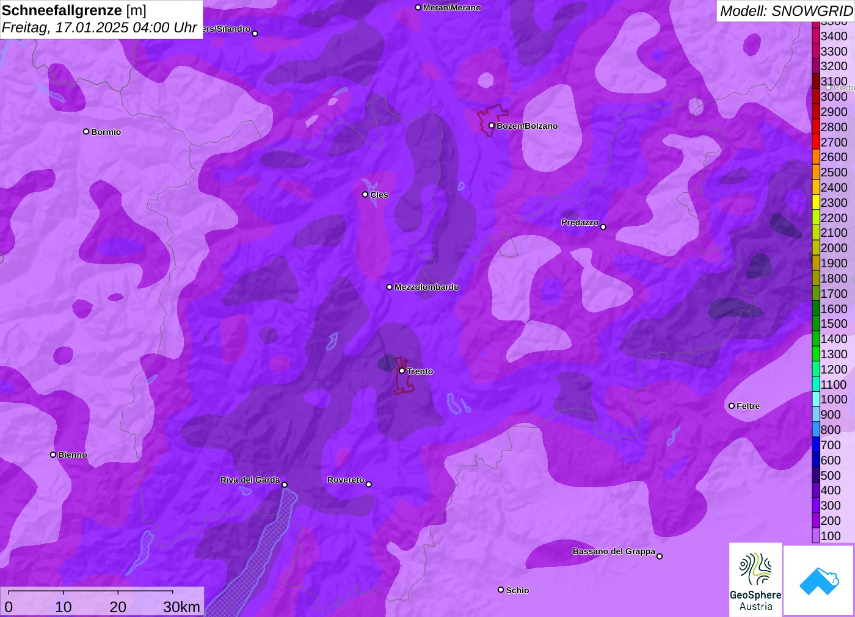Click the legend value '1000'
The image size is (855, 617).
[834, 399]
